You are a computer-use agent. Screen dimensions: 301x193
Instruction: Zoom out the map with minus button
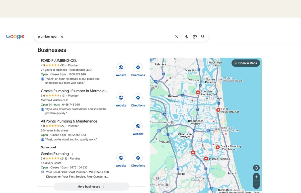tap(256, 185)
